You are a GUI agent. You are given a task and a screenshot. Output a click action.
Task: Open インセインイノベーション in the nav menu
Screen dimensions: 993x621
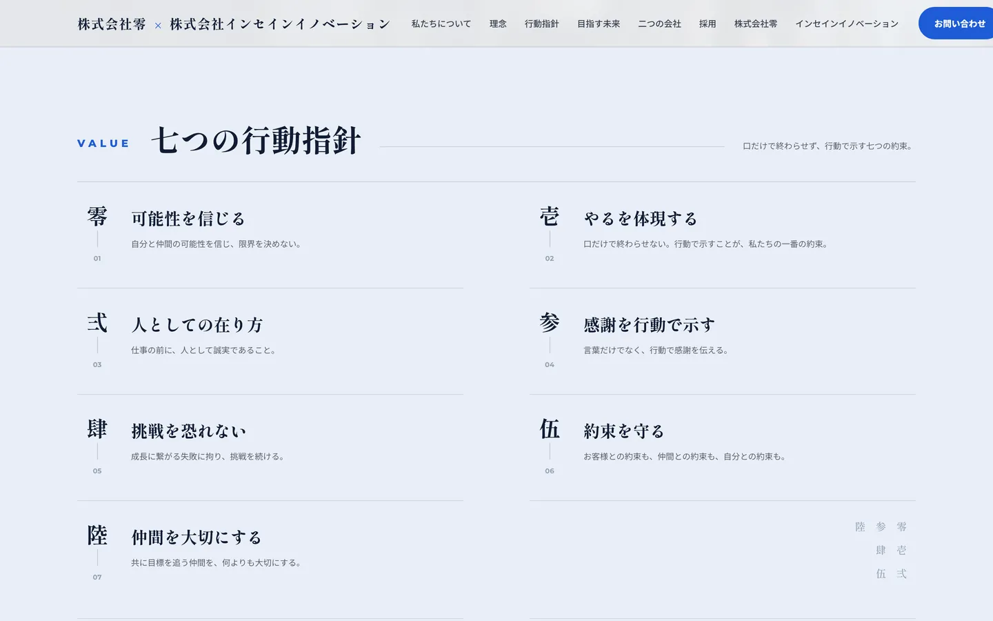tap(847, 23)
